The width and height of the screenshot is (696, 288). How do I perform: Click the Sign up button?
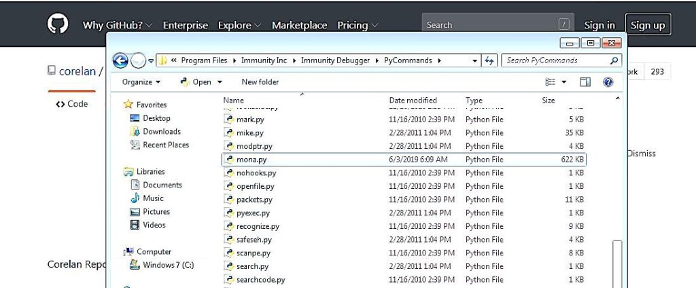tap(648, 25)
